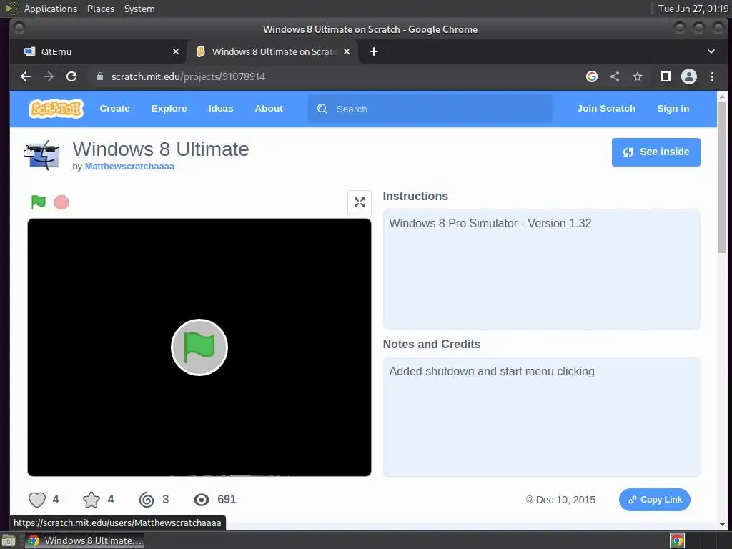732x549 pixels.
Task: Open the Explore page
Action: [169, 109]
